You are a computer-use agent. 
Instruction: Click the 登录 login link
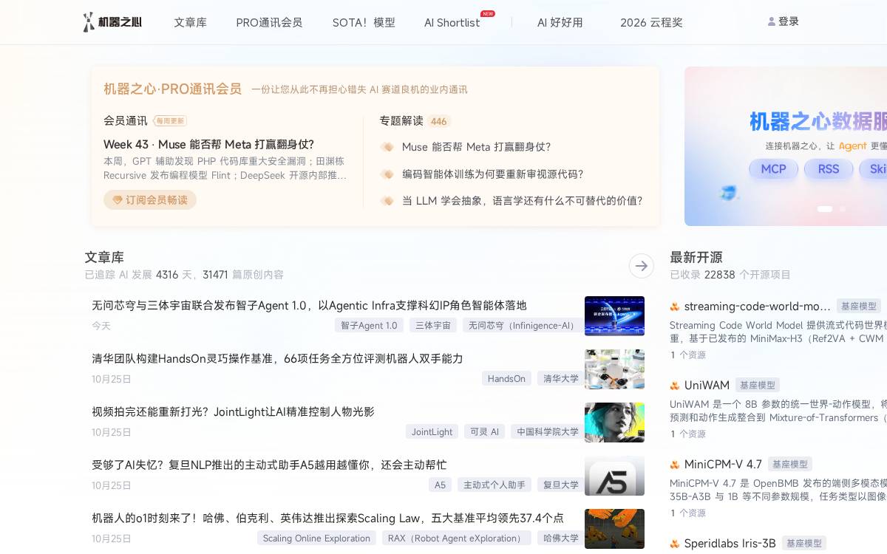[789, 22]
